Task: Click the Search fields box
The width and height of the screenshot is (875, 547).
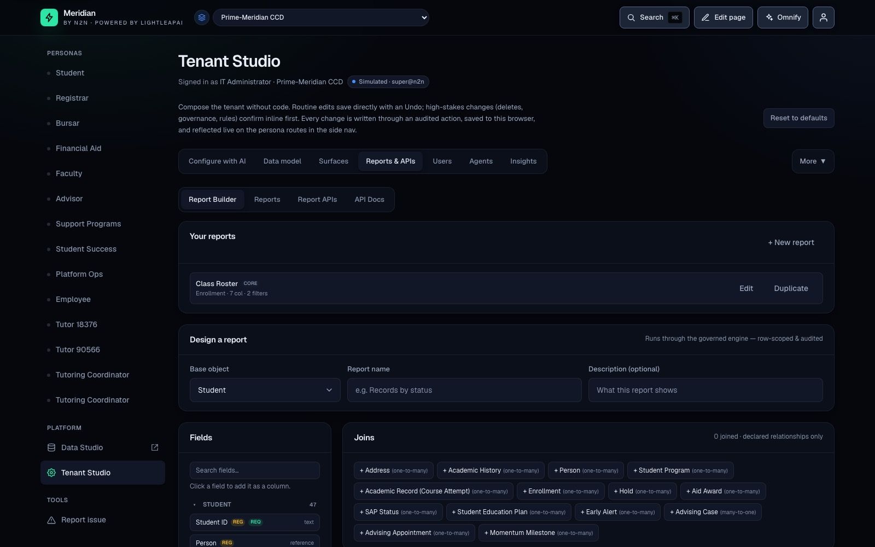Action: tap(255, 470)
